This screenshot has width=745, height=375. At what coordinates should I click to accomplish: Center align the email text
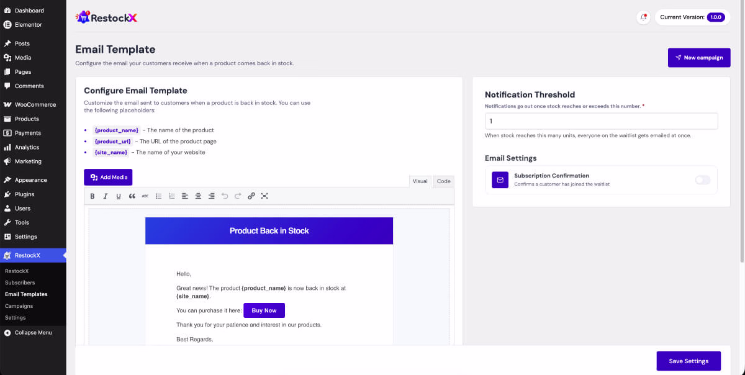[198, 196]
